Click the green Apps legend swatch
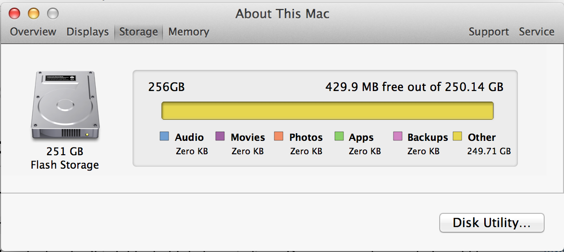Viewport: 564px width, 252px height. (339, 137)
